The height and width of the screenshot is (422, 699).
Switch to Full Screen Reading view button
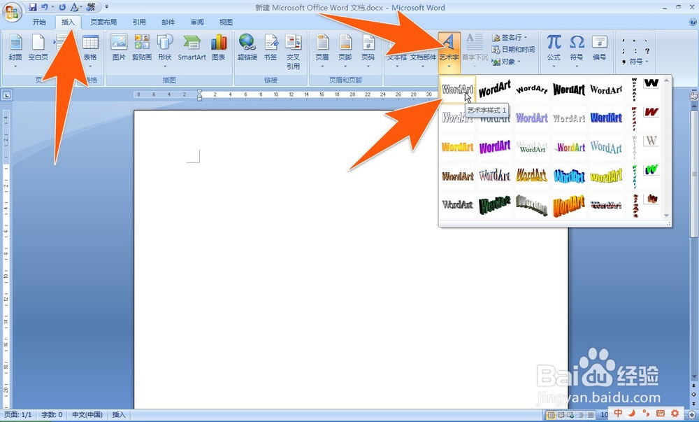(x=561, y=415)
